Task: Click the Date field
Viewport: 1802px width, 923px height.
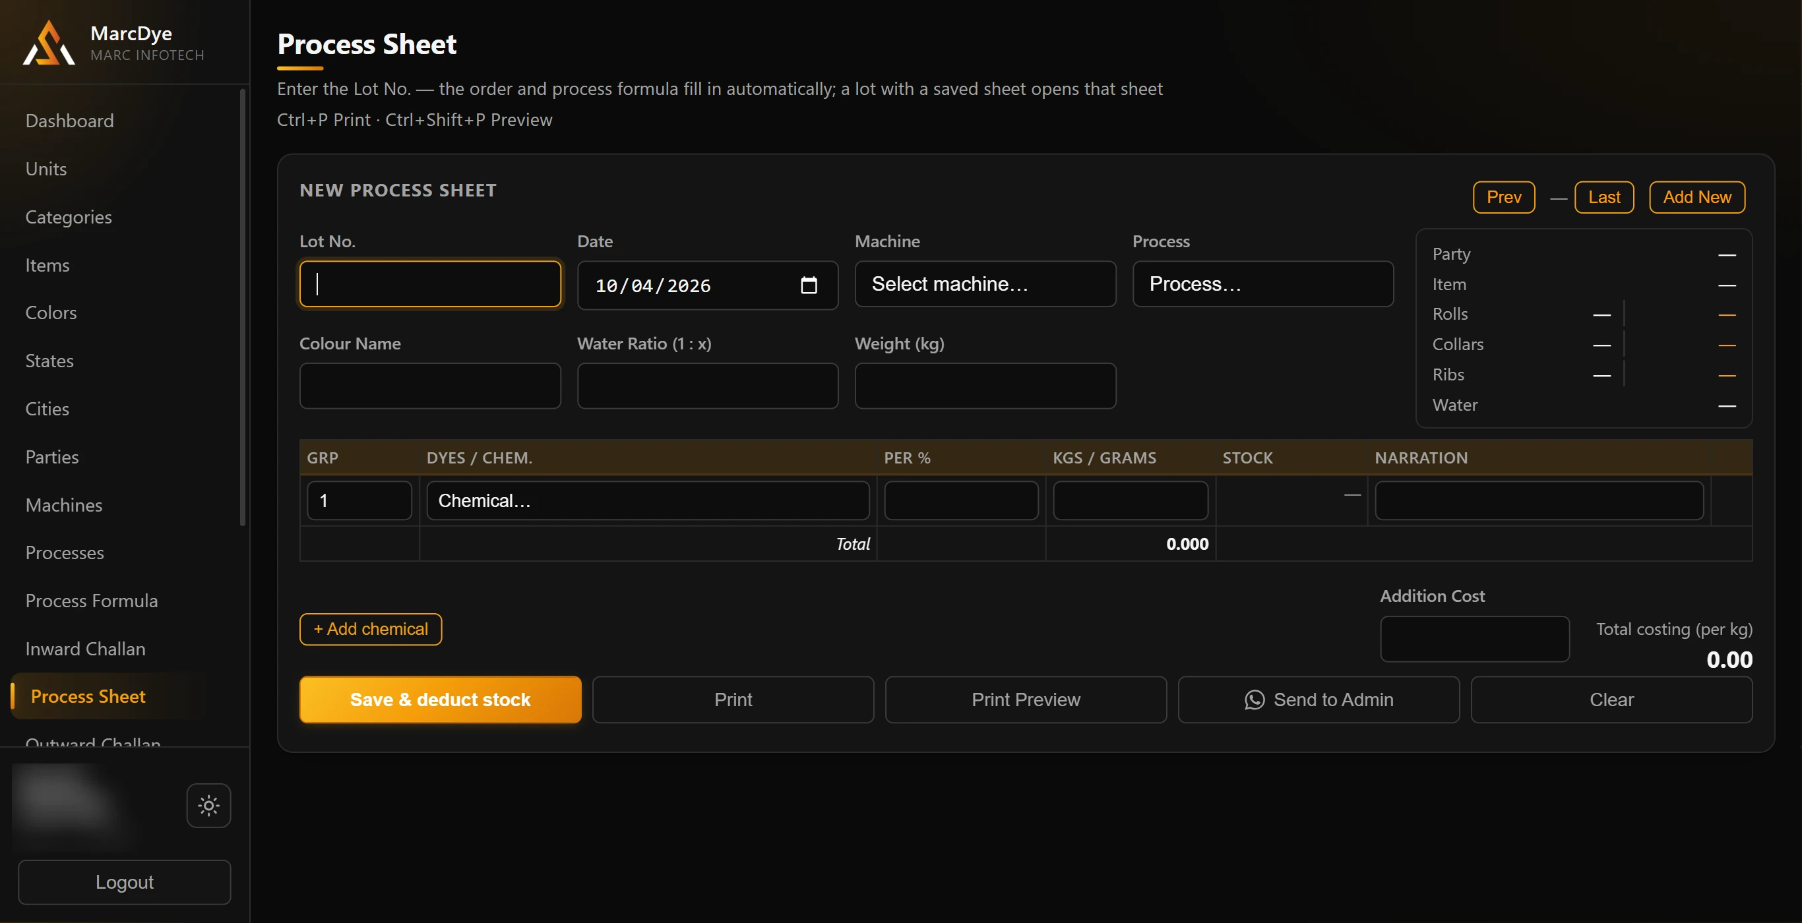Action: tap(707, 285)
